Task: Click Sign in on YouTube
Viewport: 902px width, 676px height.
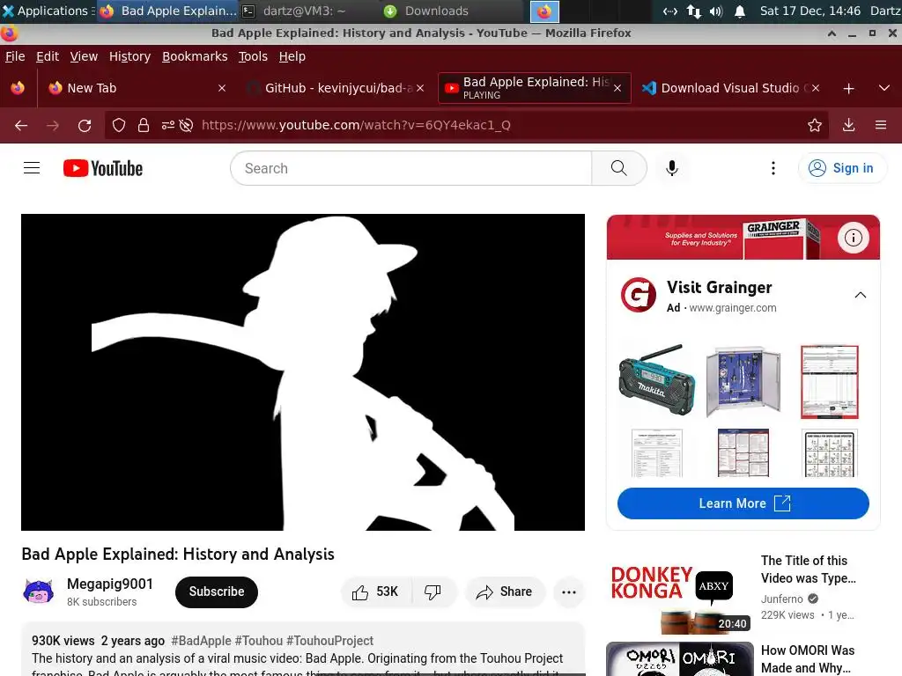Action: [842, 168]
